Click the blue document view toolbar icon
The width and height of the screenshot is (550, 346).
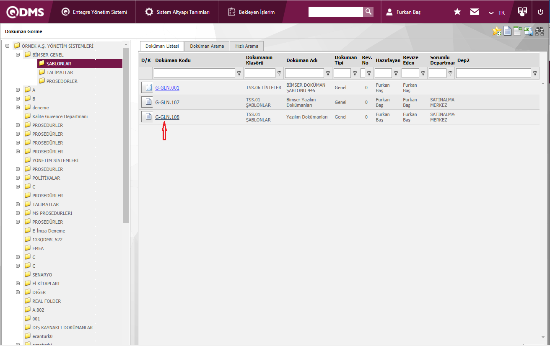tap(507, 31)
